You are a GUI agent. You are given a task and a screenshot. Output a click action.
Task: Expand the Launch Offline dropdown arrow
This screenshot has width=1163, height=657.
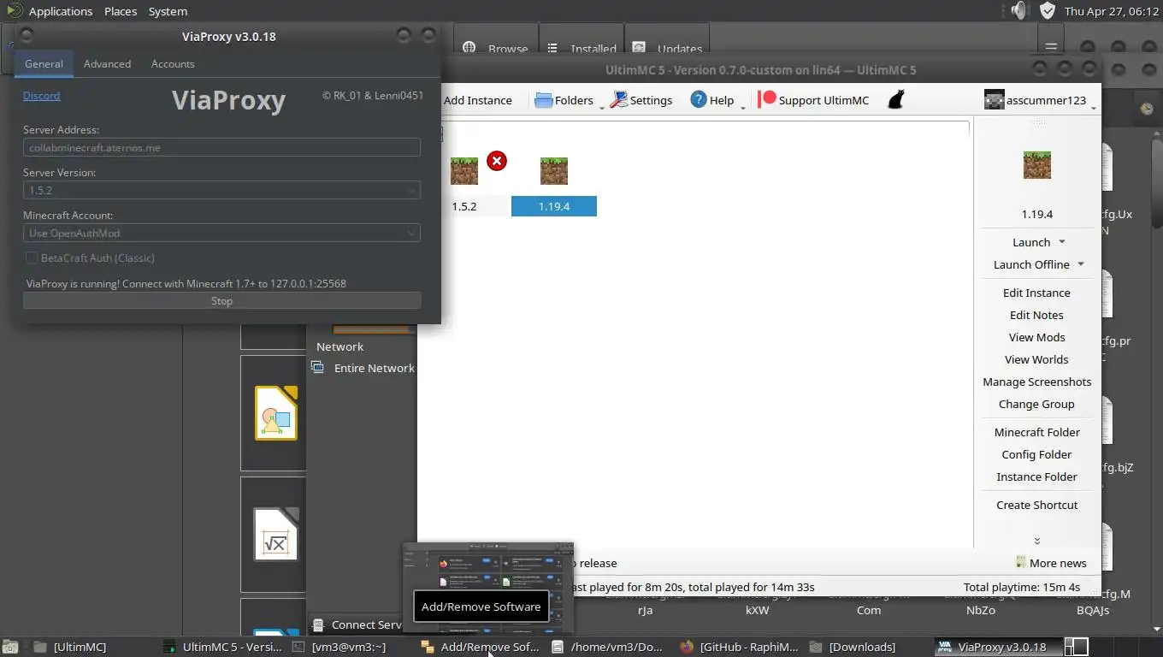pyautogui.click(x=1081, y=264)
